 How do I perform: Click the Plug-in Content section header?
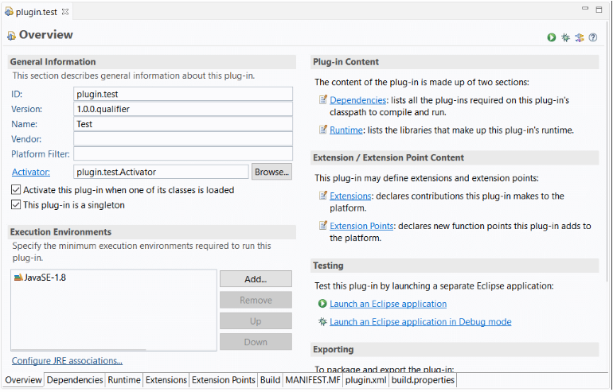455,62
